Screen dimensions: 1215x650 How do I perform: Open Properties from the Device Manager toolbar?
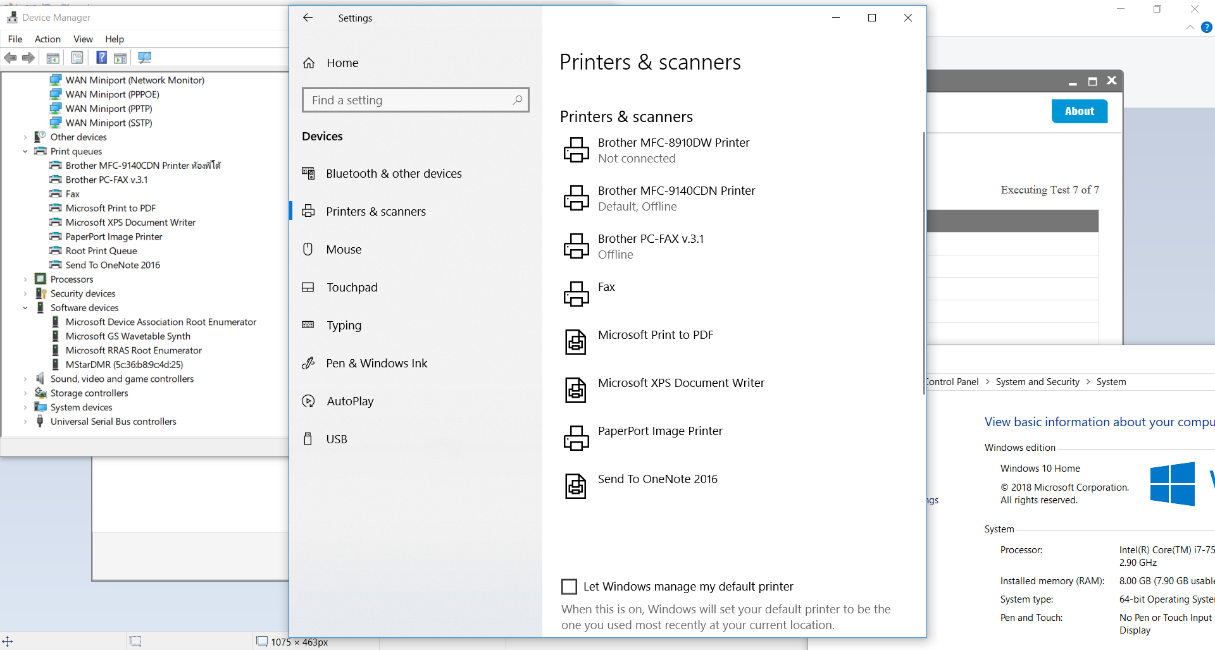77,58
